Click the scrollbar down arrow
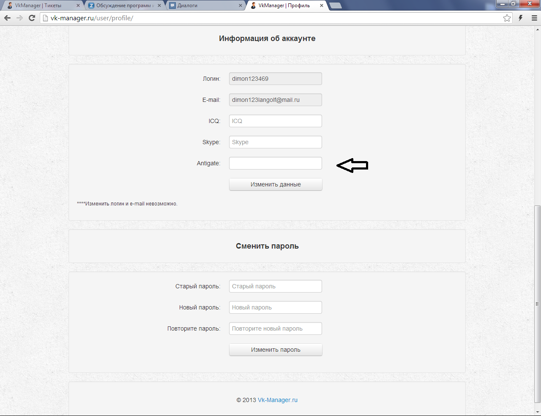Viewport: 541px width, 416px height. [537, 412]
